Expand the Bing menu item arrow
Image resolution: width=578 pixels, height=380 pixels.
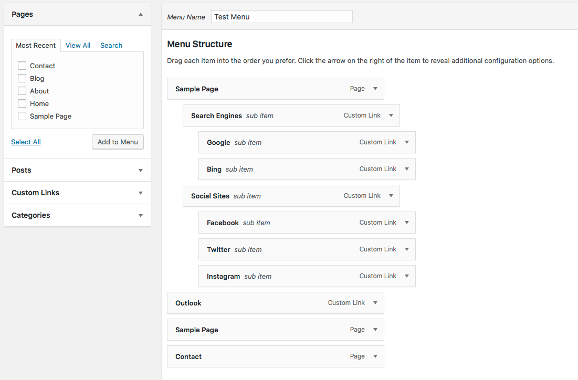pyautogui.click(x=407, y=169)
